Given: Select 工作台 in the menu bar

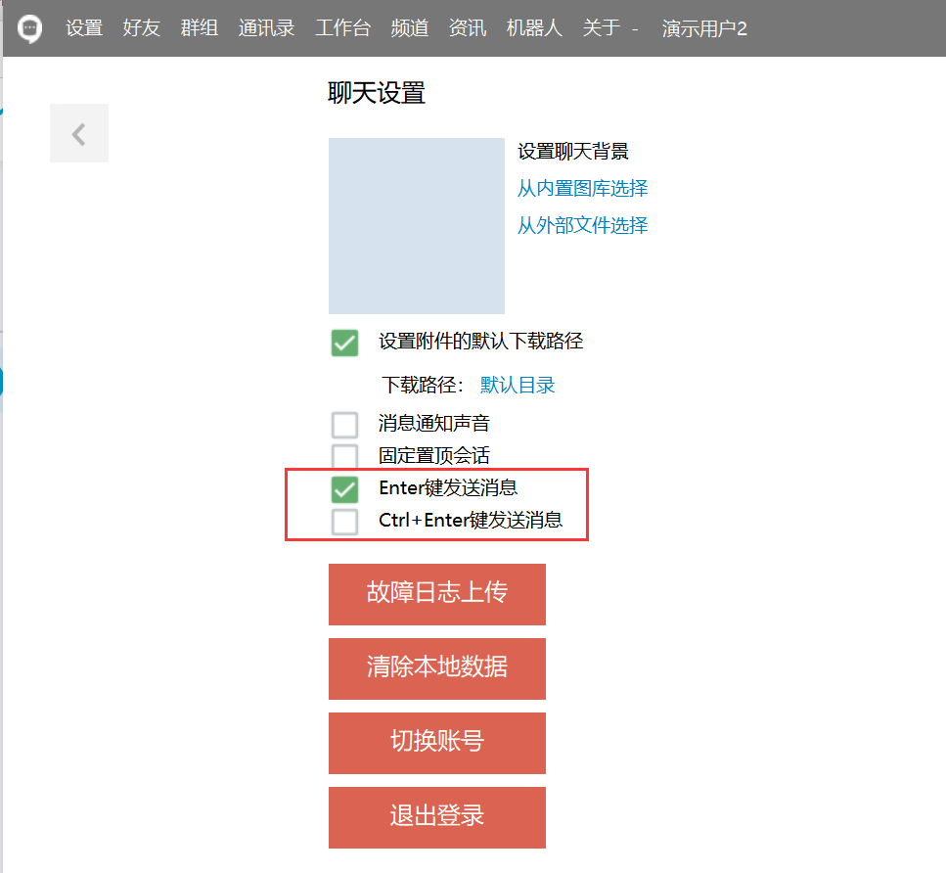Looking at the screenshot, I should 342,28.
